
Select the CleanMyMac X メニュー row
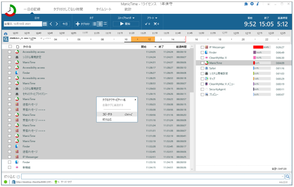pyautogui.click(x=243, y=84)
